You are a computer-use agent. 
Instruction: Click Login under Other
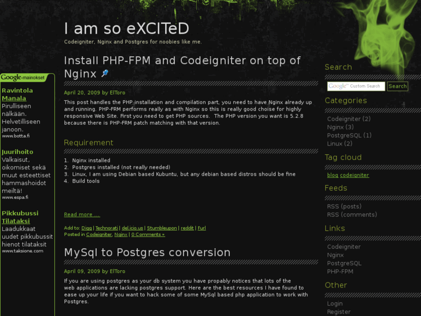(335, 304)
